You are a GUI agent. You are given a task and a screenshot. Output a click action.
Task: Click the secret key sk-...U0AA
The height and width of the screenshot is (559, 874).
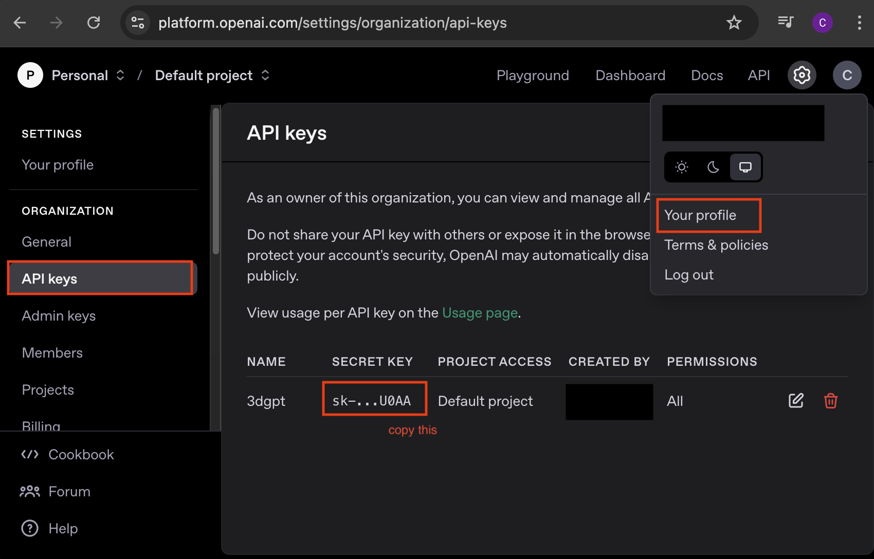coord(372,401)
